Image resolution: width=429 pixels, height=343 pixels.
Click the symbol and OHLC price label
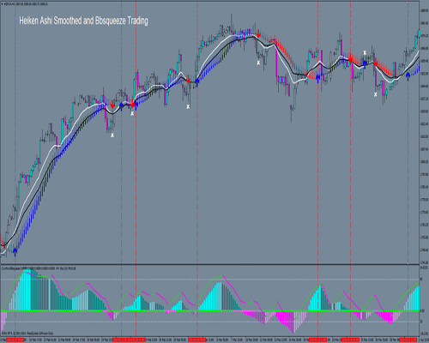click(27, 4)
